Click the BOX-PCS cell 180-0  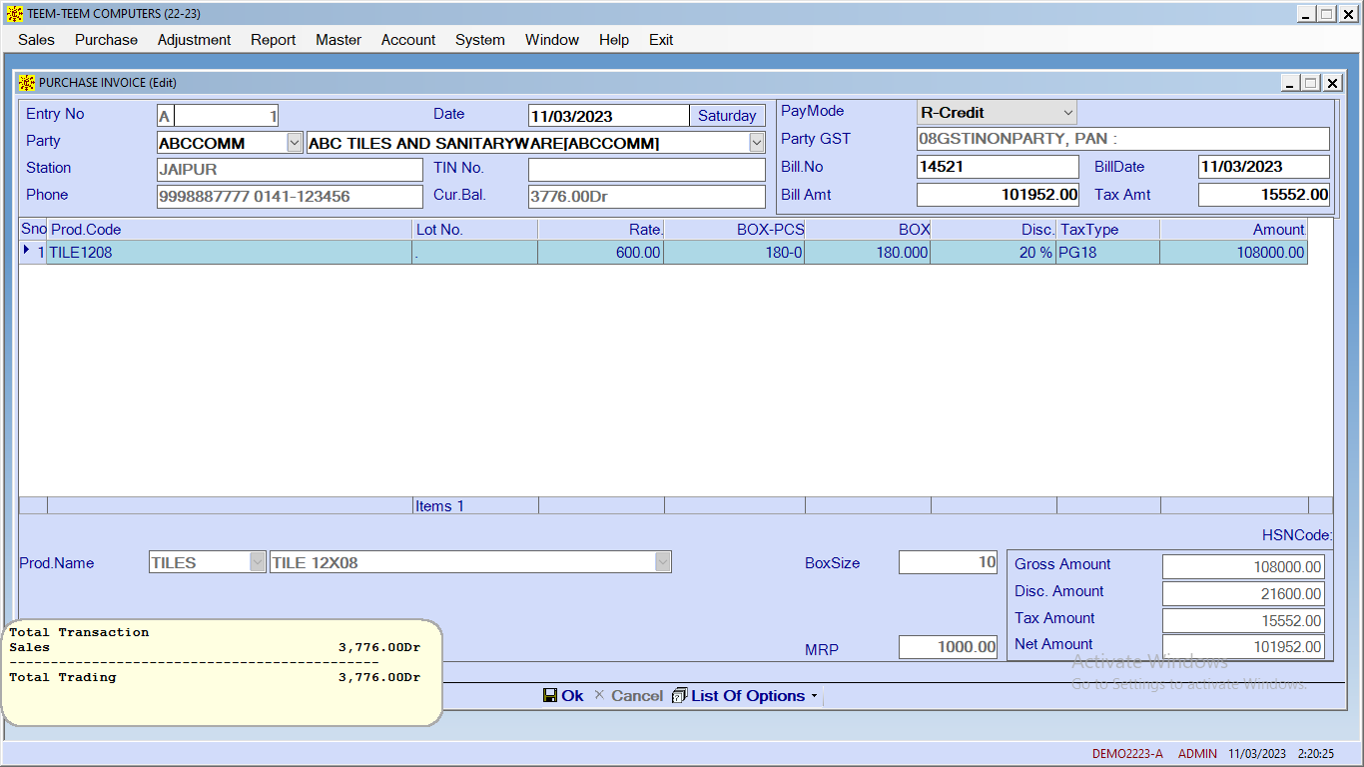[734, 253]
